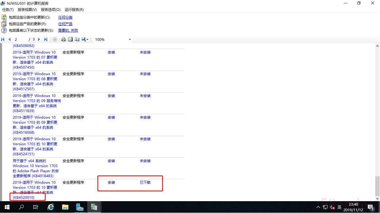Open the Adobe Flash Player KB4018483 link
Screen dimensions: 380x213
tap(36, 168)
